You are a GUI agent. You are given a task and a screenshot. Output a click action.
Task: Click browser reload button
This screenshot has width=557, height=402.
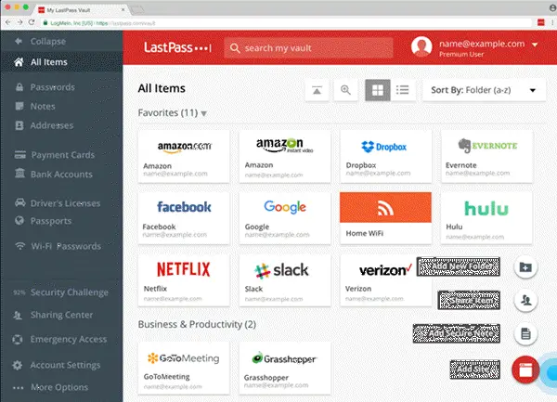(x=32, y=22)
